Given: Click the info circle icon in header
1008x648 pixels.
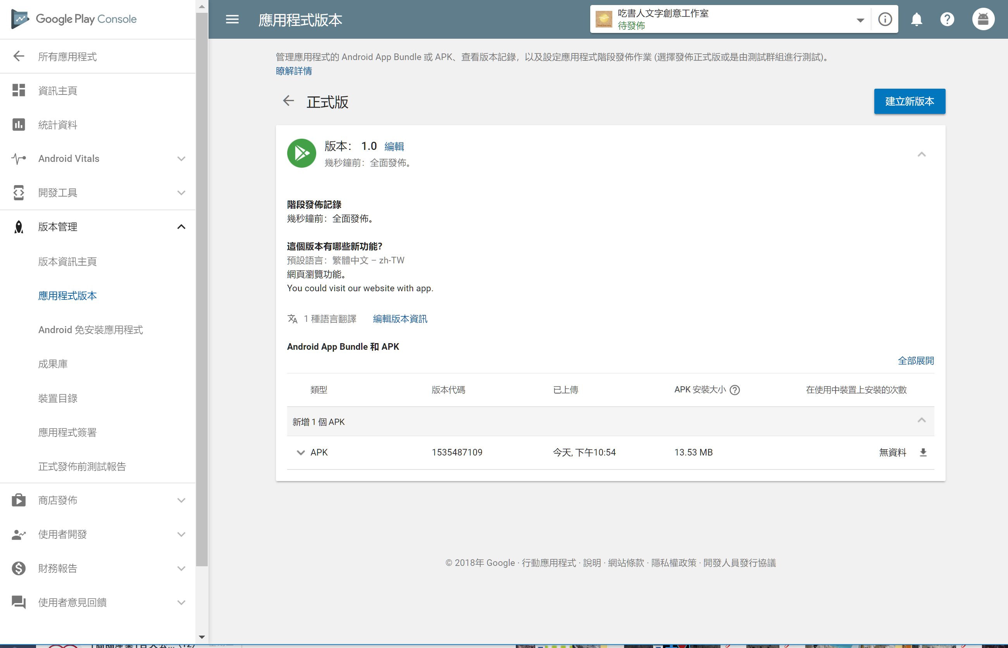Looking at the screenshot, I should (885, 19).
